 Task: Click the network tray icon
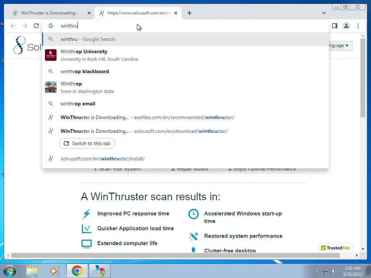(326, 271)
